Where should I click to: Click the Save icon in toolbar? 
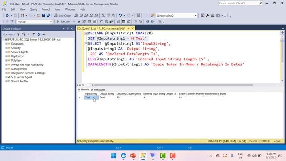(44, 16)
